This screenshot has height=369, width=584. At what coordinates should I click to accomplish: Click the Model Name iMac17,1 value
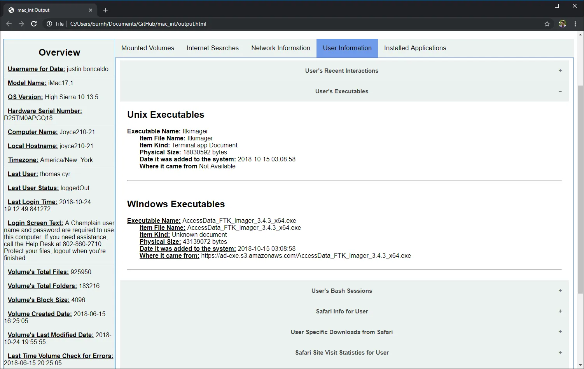61,83
